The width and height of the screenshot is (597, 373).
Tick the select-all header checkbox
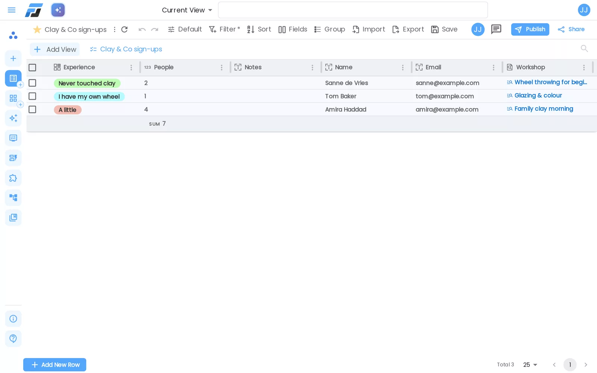(x=32, y=68)
